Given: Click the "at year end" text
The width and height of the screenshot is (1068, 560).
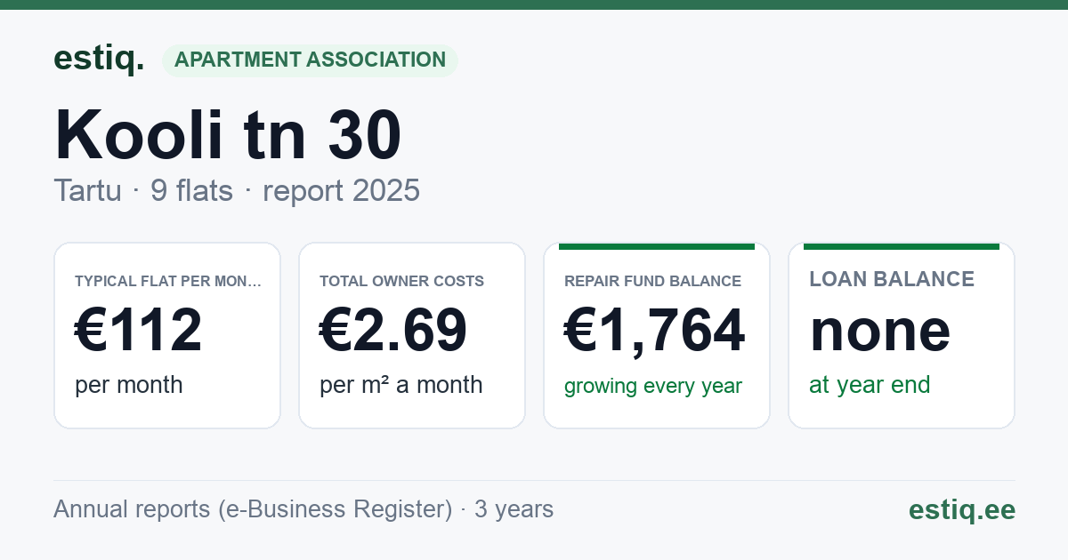Looking at the screenshot, I should tap(870, 385).
